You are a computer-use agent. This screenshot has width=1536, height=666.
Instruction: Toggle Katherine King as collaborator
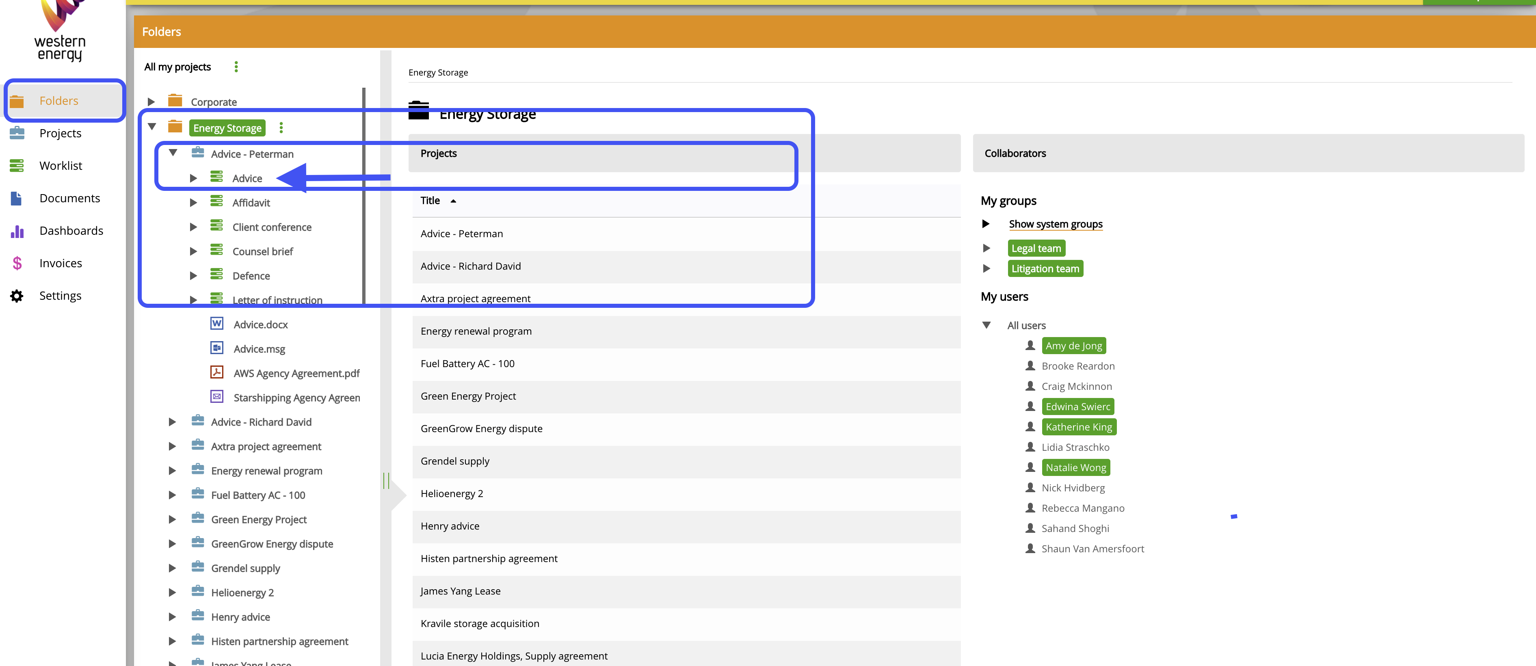click(x=1079, y=427)
